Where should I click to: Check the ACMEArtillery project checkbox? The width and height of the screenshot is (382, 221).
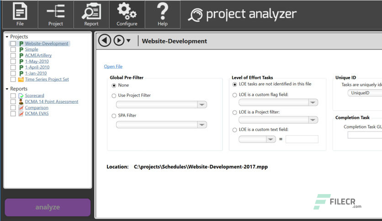[x=13, y=56]
